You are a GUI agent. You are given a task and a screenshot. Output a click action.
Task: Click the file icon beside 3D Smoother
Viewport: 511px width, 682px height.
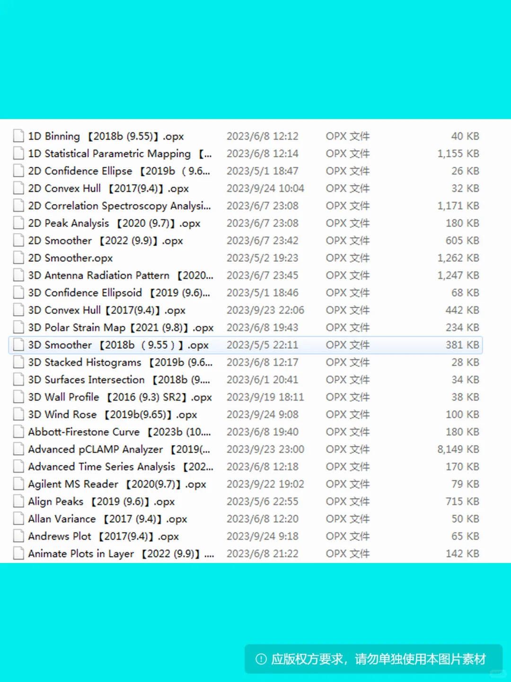click(x=18, y=345)
